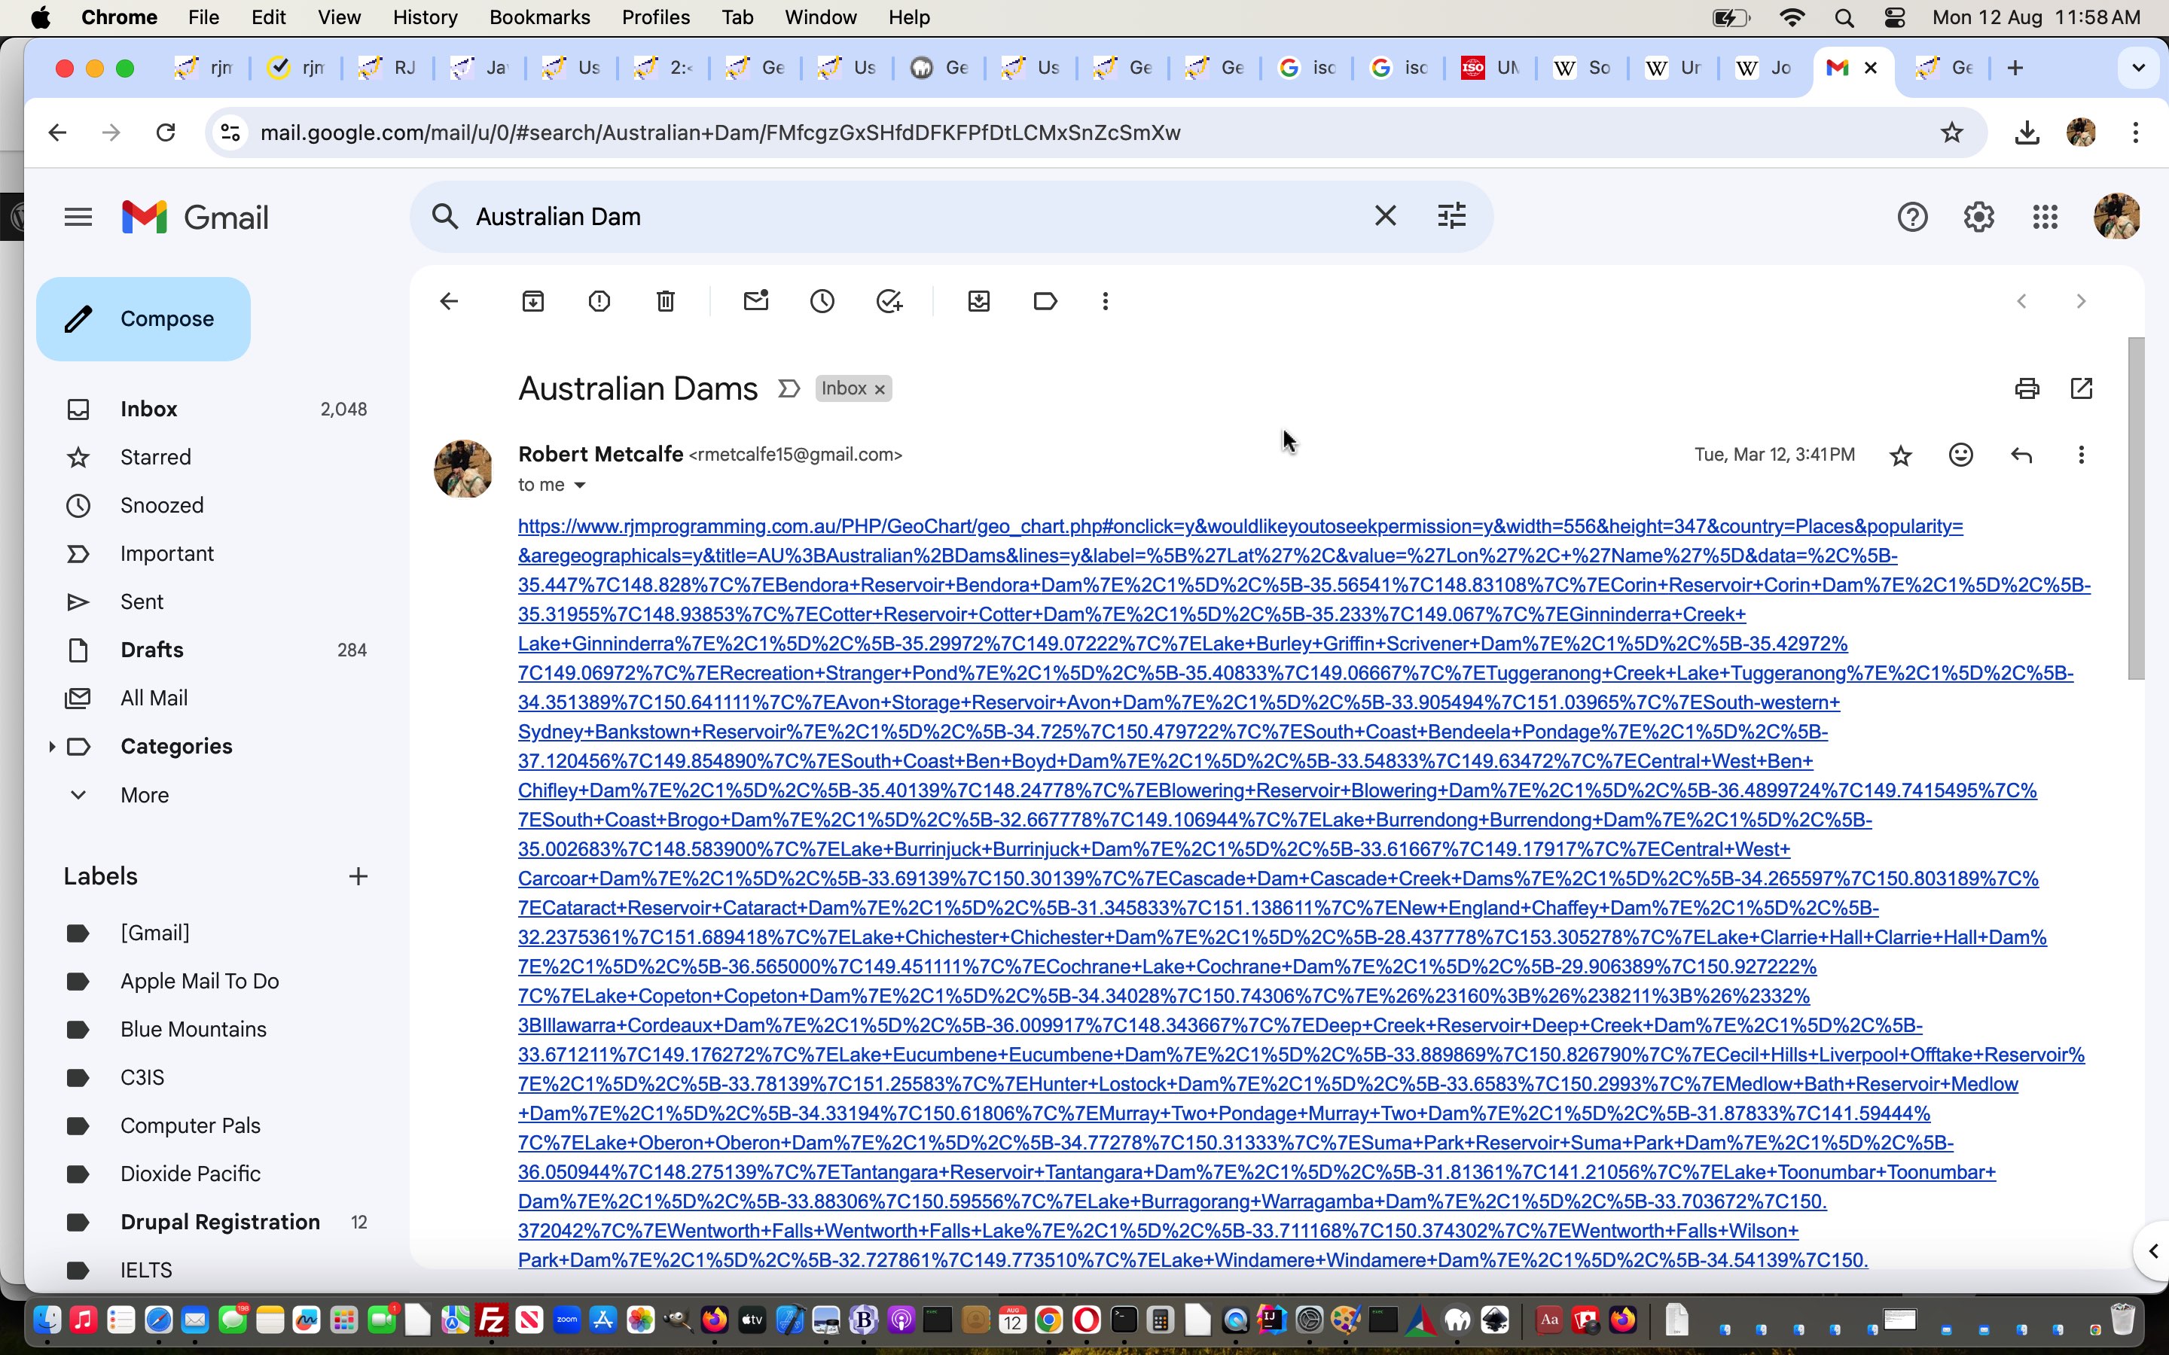2169x1355 pixels.
Task: Toggle Gmail main menu hamburger
Action: [x=78, y=217]
